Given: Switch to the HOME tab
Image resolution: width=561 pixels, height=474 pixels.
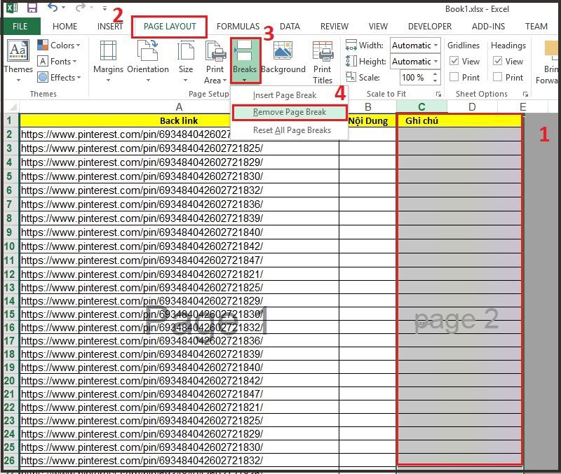Looking at the screenshot, I should click(x=65, y=27).
